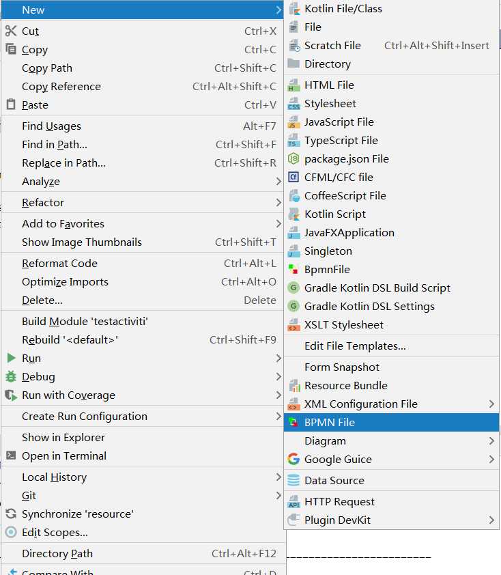Click the HTML File icon

coord(294,85)
